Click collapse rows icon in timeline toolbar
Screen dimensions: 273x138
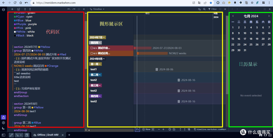[185, 129]
